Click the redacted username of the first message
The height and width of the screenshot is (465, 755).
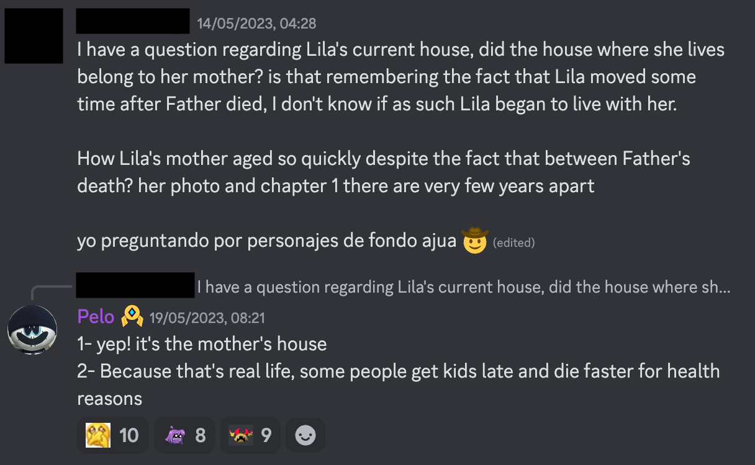click(132, 21)
